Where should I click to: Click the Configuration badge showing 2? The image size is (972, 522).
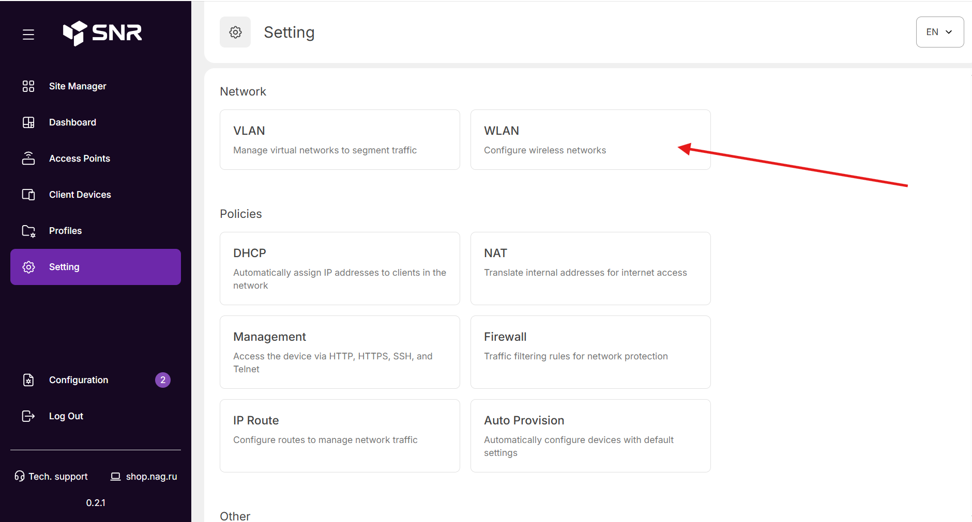163,380
